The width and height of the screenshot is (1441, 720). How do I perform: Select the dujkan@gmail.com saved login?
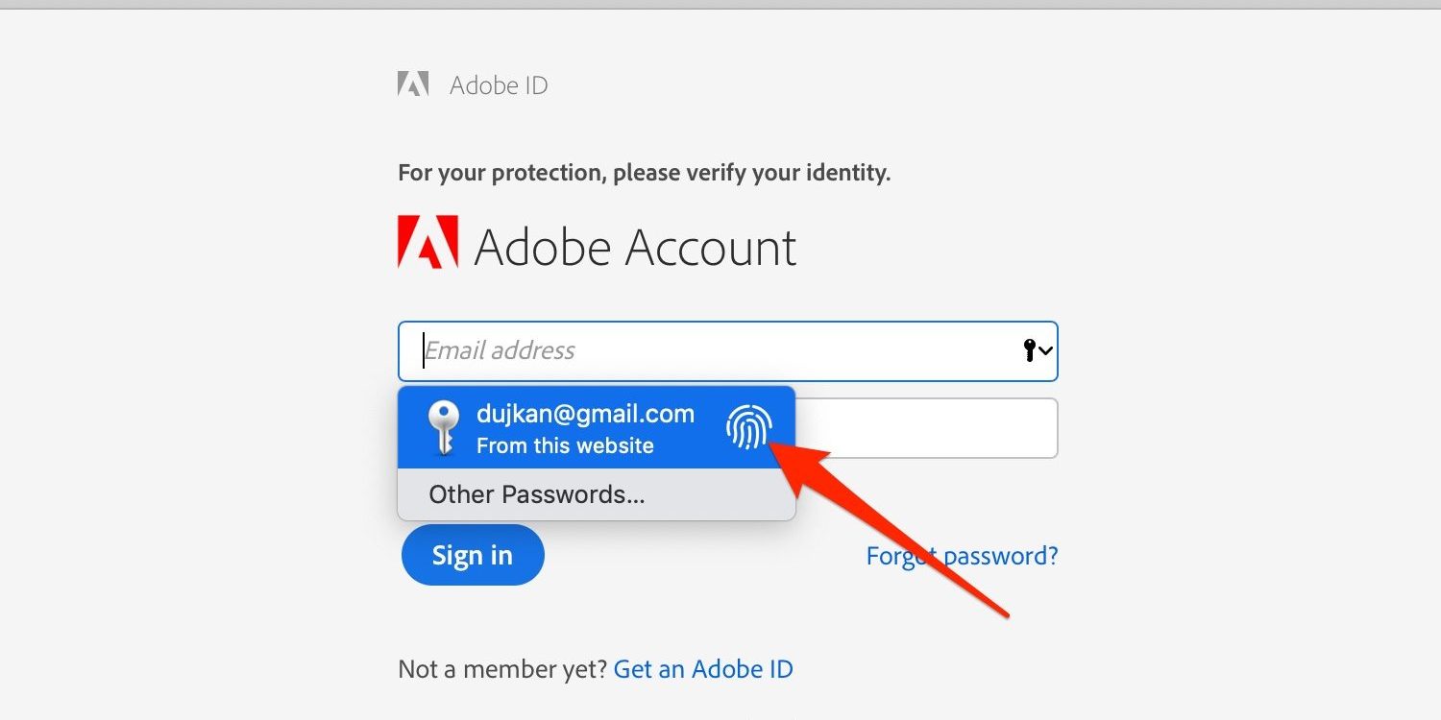pos(585,415)
